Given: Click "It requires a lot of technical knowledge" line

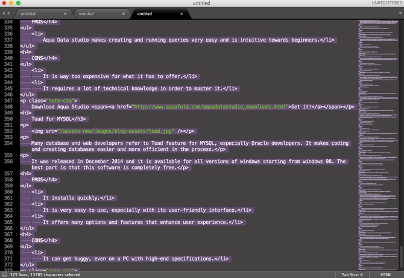Looking at the screenshot, I should tap(140, 89).
